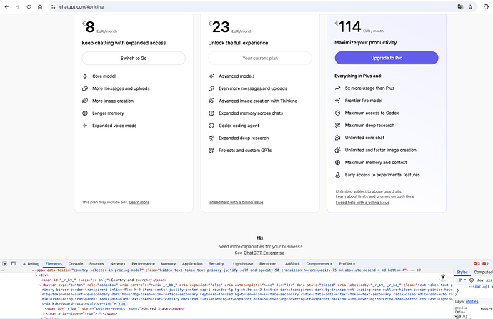Collapse the div node in the DOM tree

[36, 275]
